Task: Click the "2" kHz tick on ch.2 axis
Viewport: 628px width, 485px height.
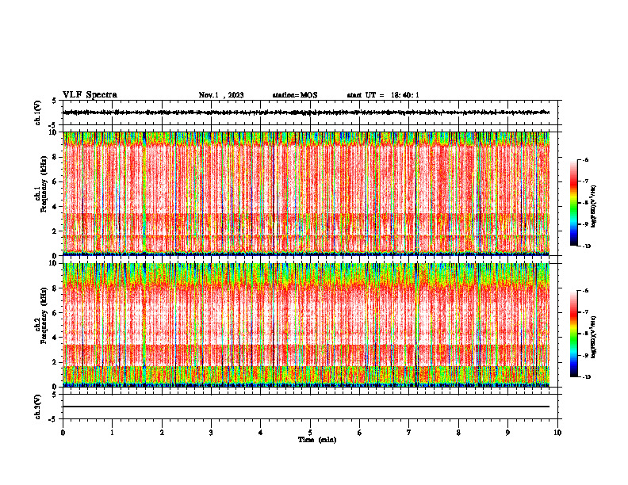Action: (56, 362)
